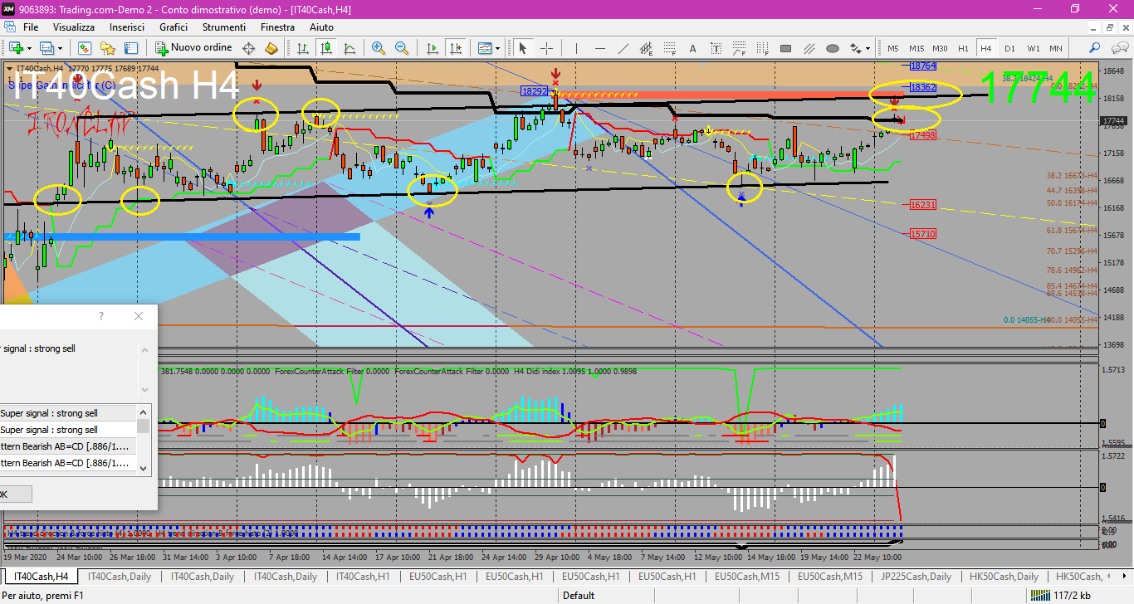Open the Strumenti menu
This screenshot has height=604, width=1134.
[x=224, y=27]
